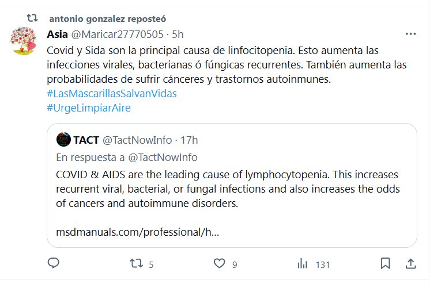Open the antonio gonzalez reposteó link
The width and height of the screenshot is (430, 284).
coord(107,18)
